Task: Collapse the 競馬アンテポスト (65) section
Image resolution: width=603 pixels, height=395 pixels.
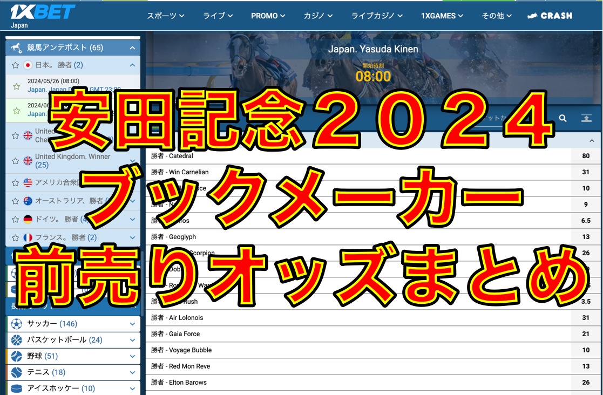Action: coord(132,47)
